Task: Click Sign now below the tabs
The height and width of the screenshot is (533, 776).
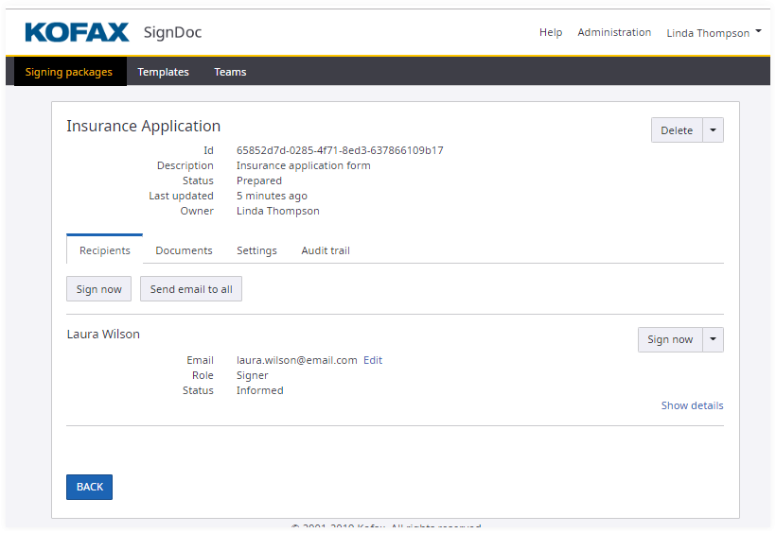Action: click(99, 289)
